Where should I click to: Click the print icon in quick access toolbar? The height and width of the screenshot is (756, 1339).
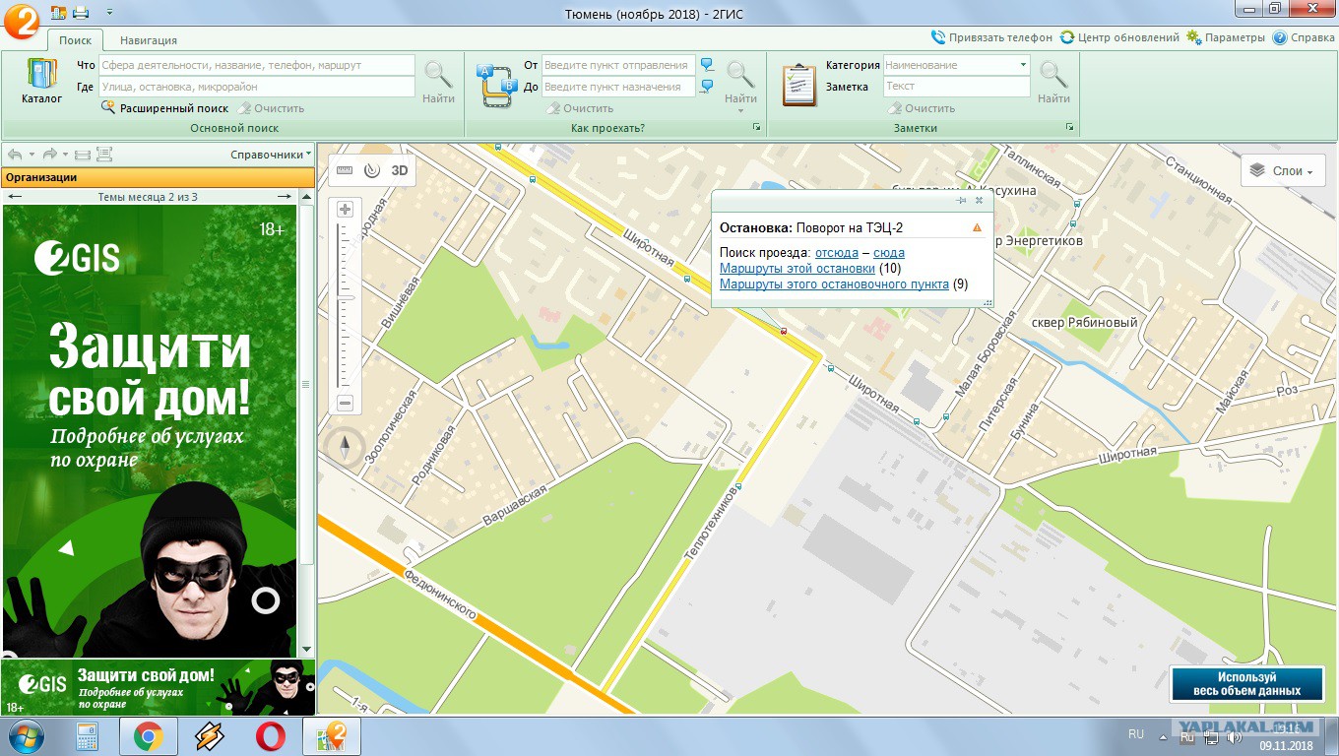81,12
